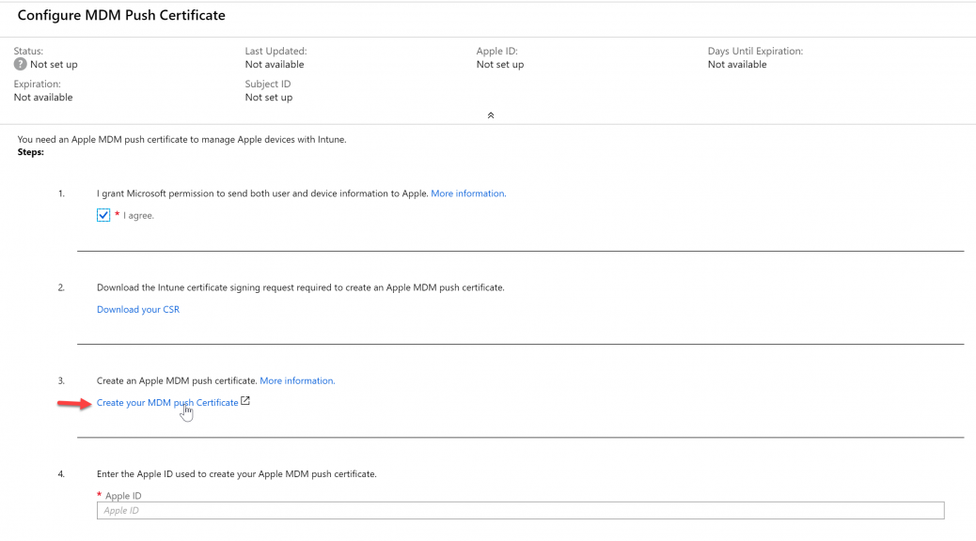976x541 pixels.
Task: Select step 4 Enter the Apple ID instruction
Action: [x=237, y=473]
